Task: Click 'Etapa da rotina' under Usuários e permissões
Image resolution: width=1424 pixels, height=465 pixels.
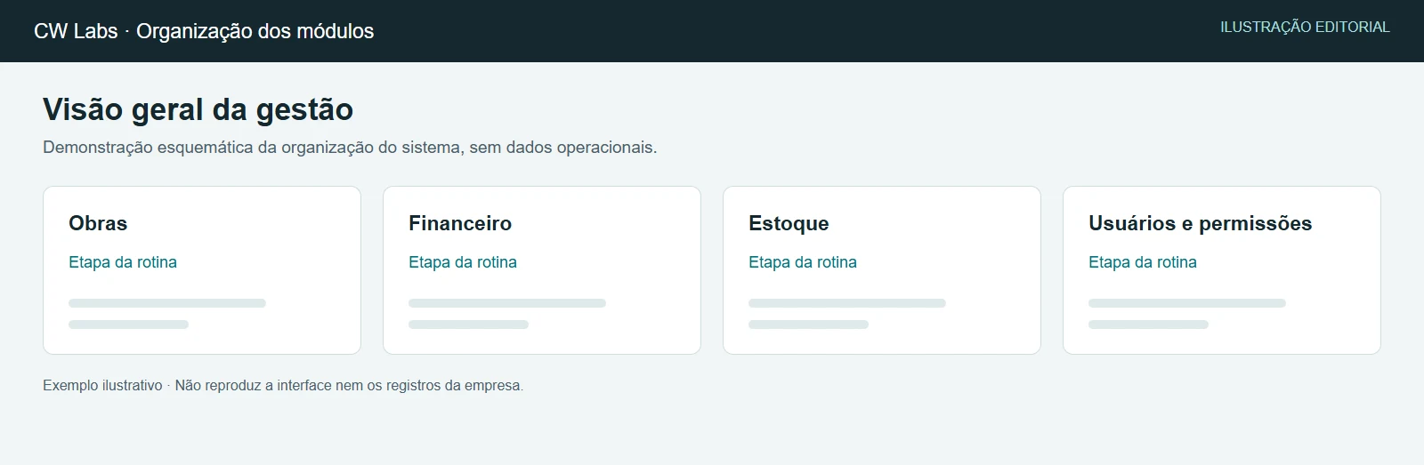Action: 1143,262
